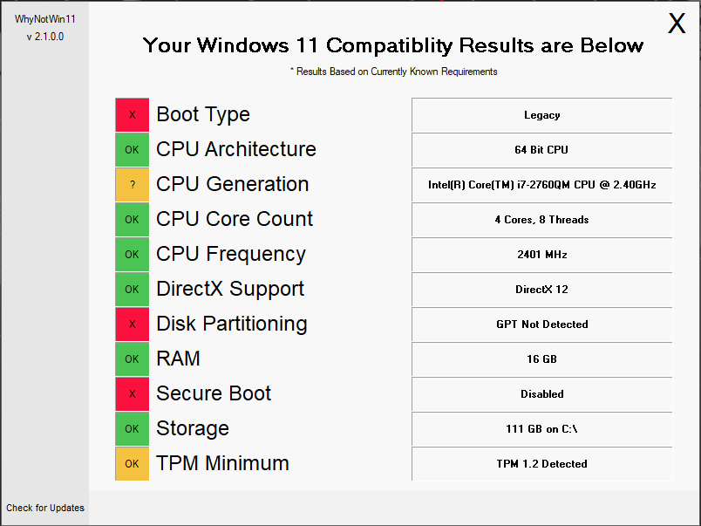Click the red X status icon for Boot Type
This screenshot has width=701, height=526.
click(132, 115)
